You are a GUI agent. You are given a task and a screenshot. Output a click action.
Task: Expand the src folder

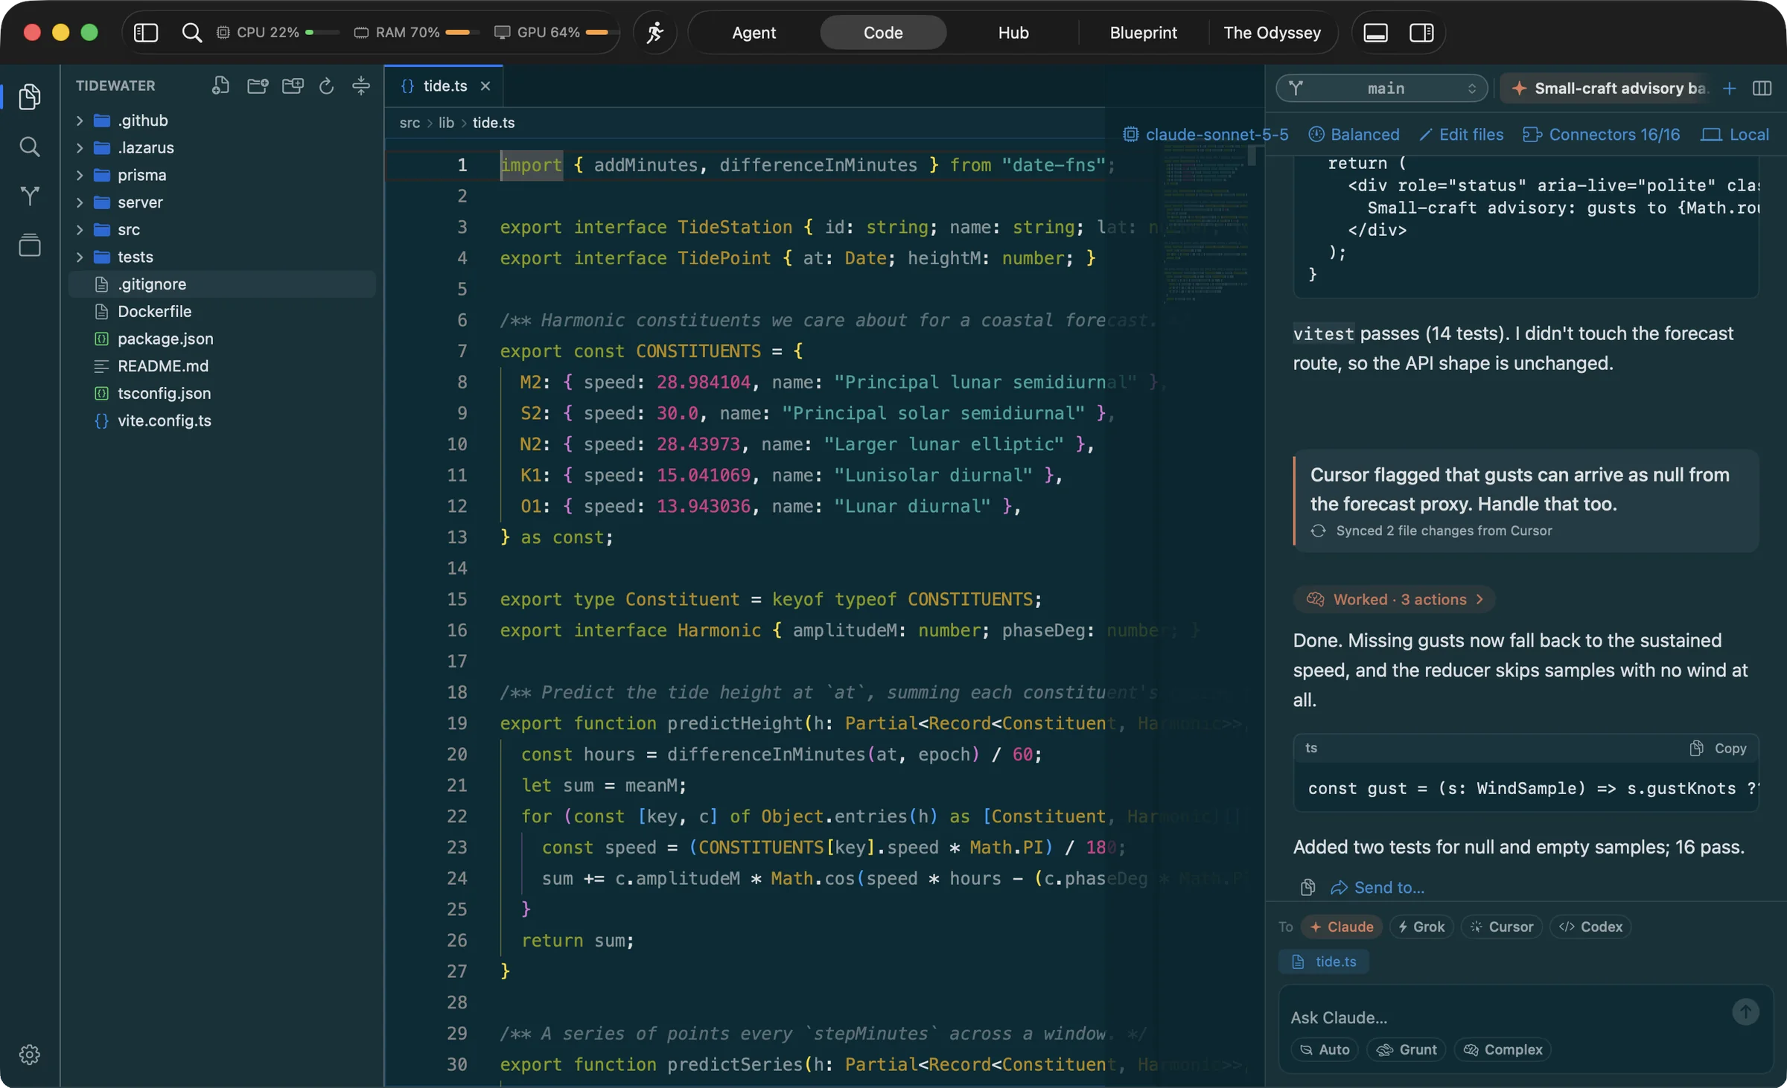pos(222,229)
